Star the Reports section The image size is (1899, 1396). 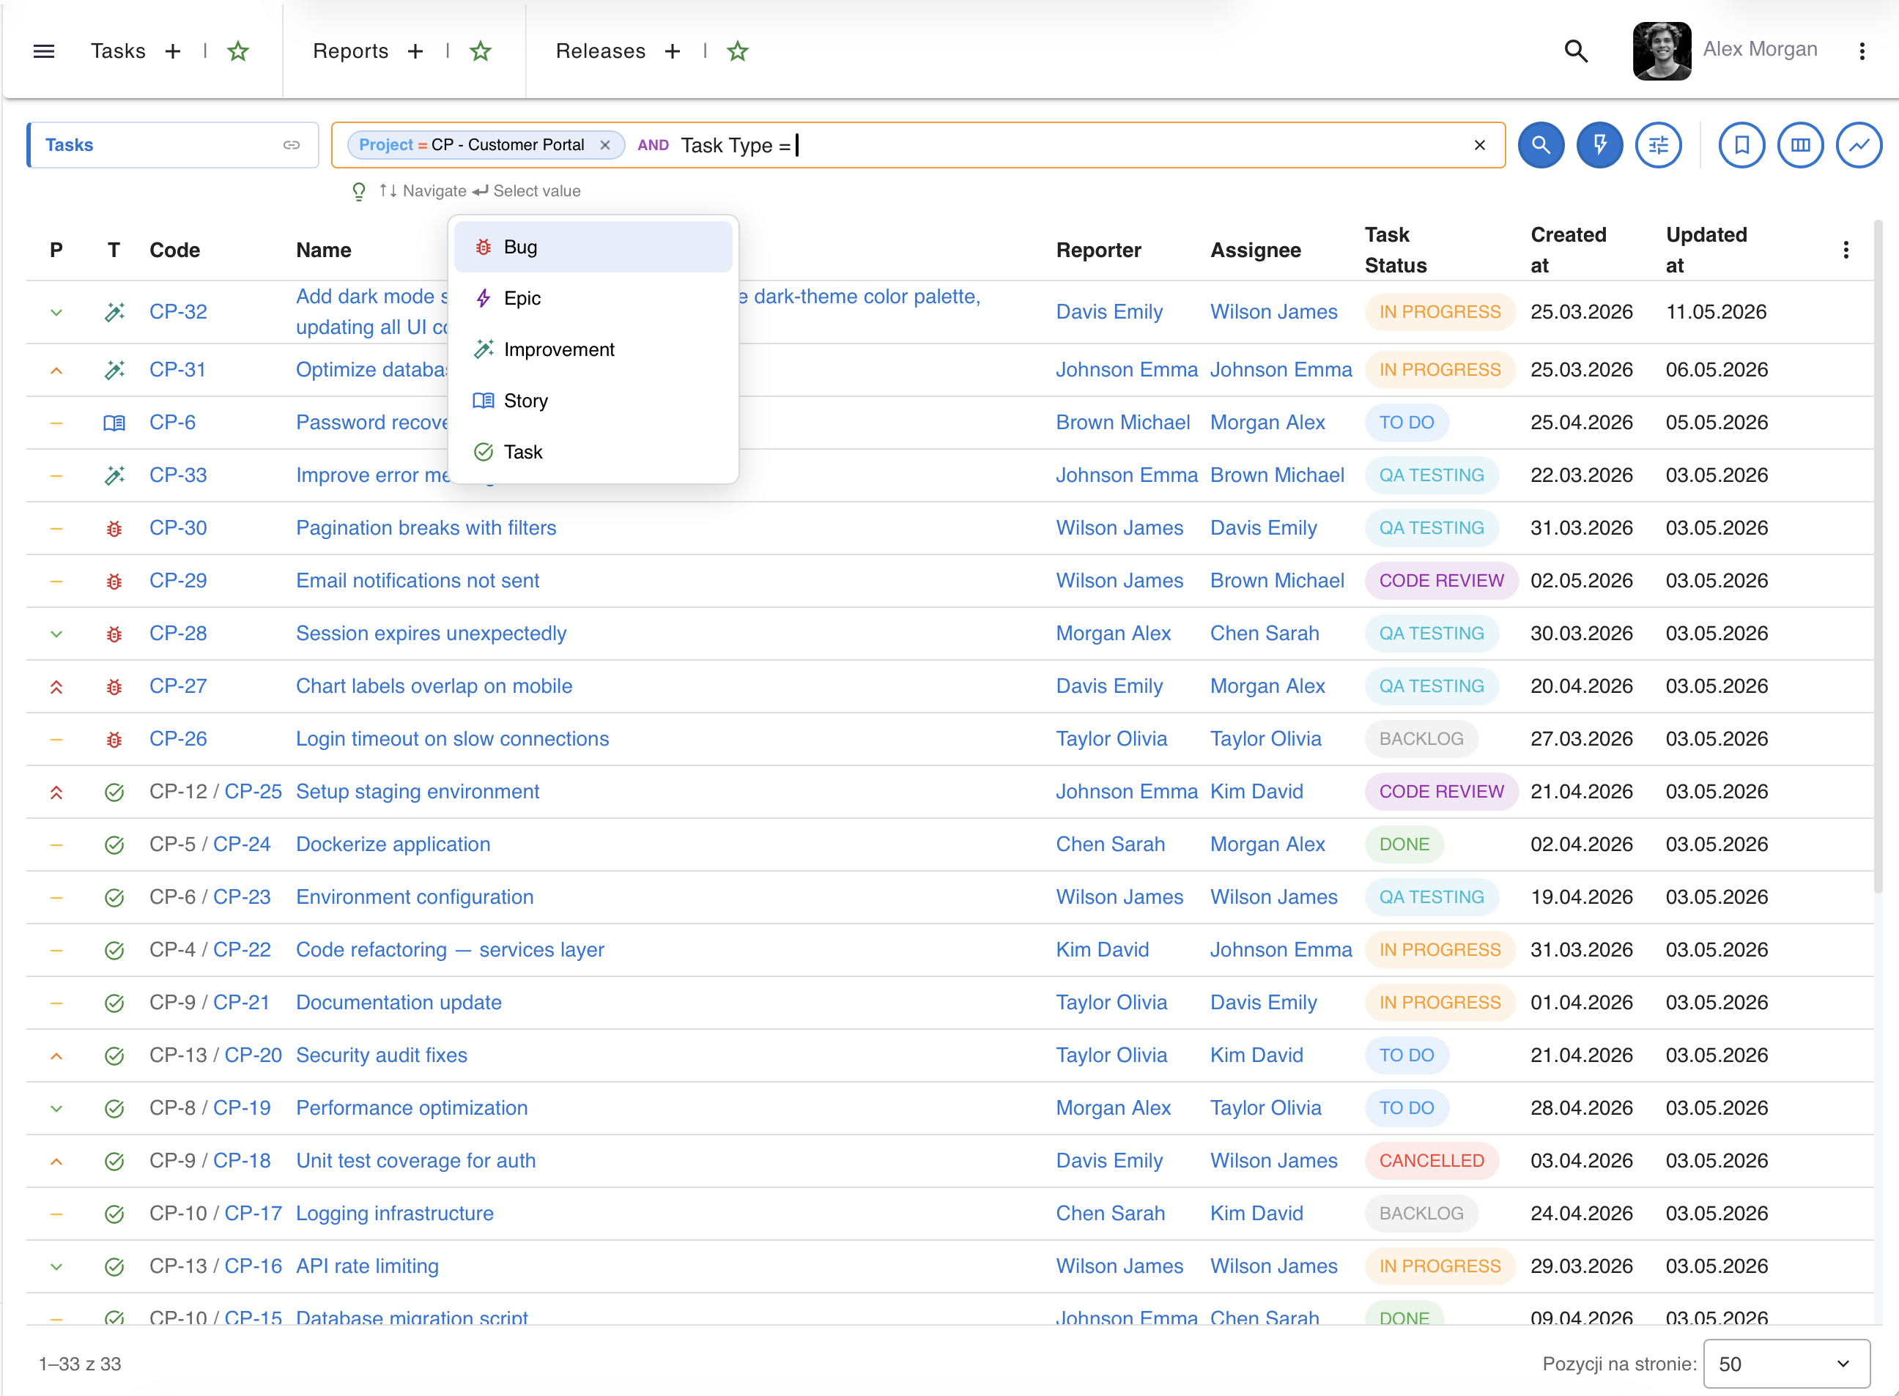pyautogui.click(x=481, y=51)
